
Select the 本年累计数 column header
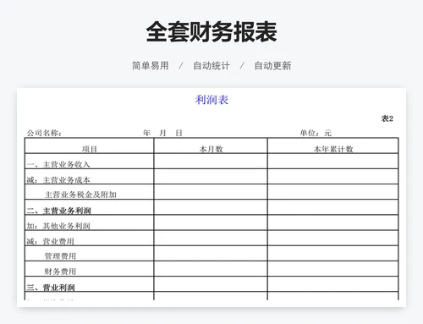(x=333, y=146)
